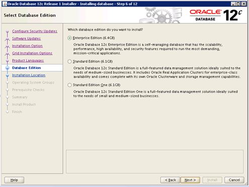Screen dimensions: 249x187
Task: Minimize the installer window
Action: tap(233, 4)
